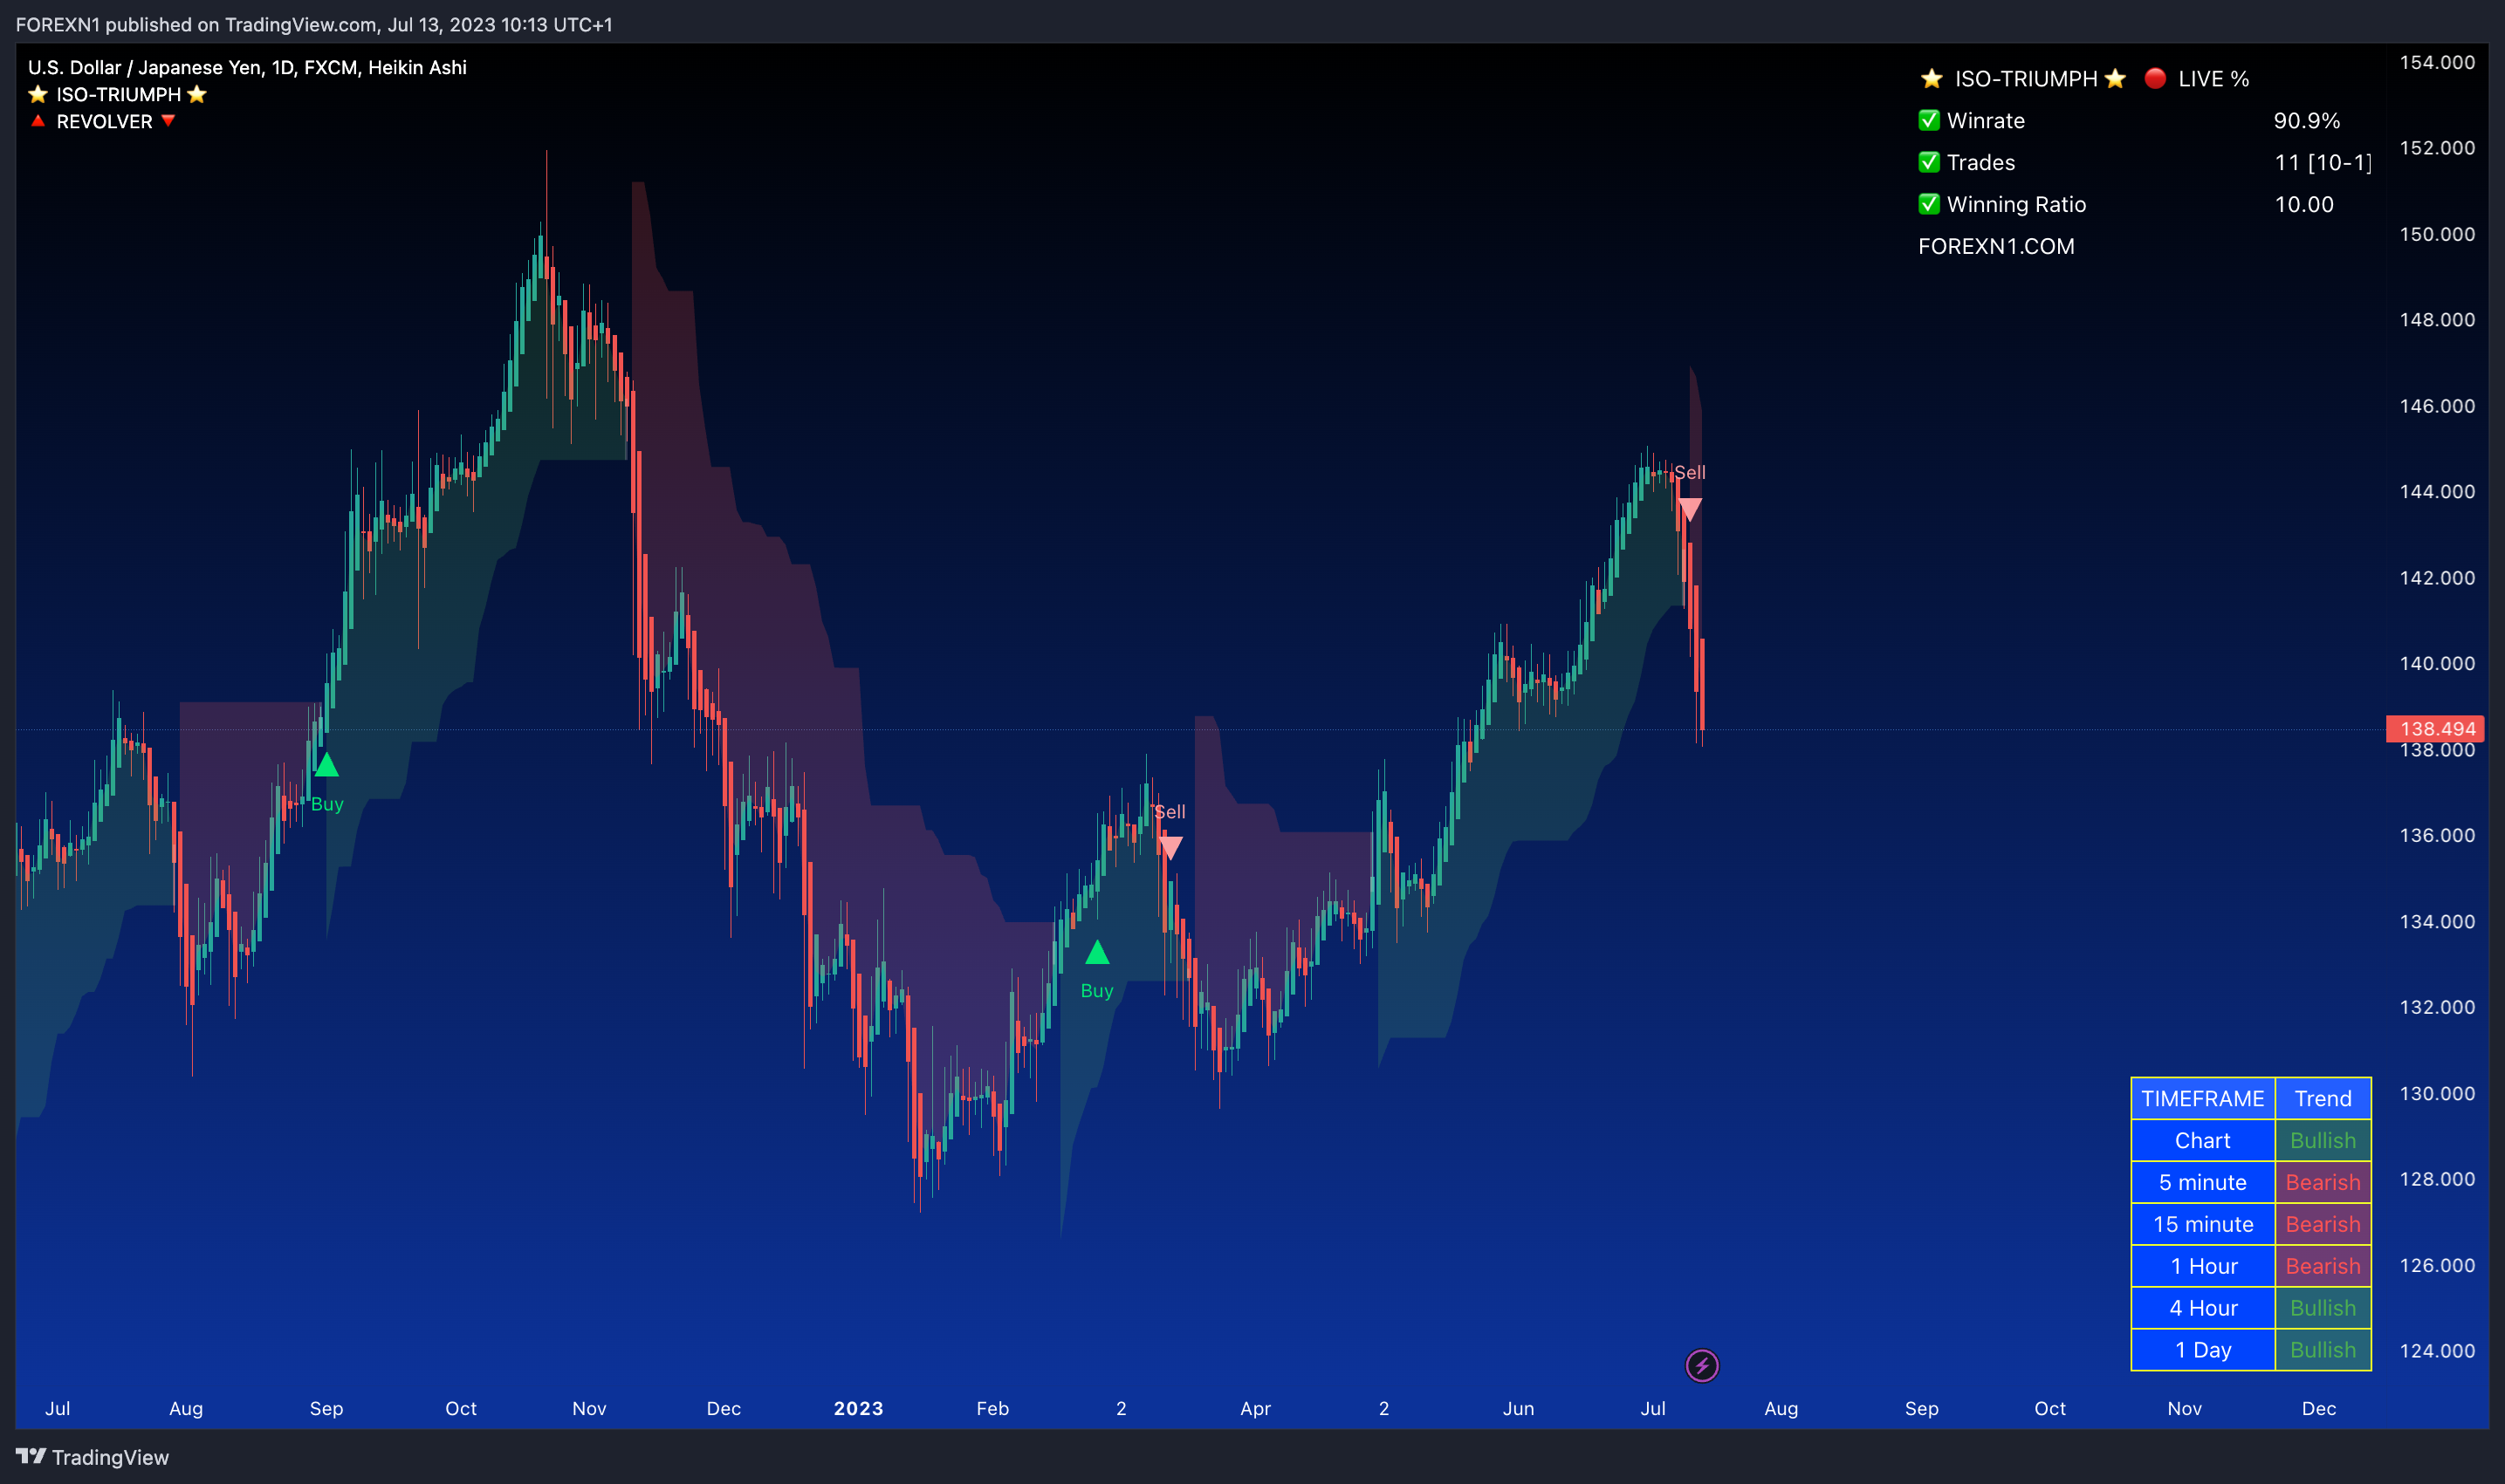Click the REVOLVER indicator legend label
The width and height of the screenshot is (2505, 1484).
(x=104, y=121)
